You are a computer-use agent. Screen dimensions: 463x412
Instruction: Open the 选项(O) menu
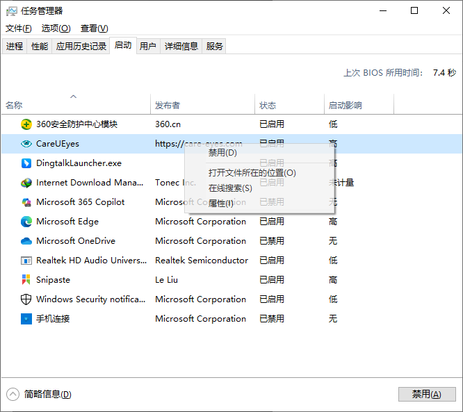(x=56, y=28)
